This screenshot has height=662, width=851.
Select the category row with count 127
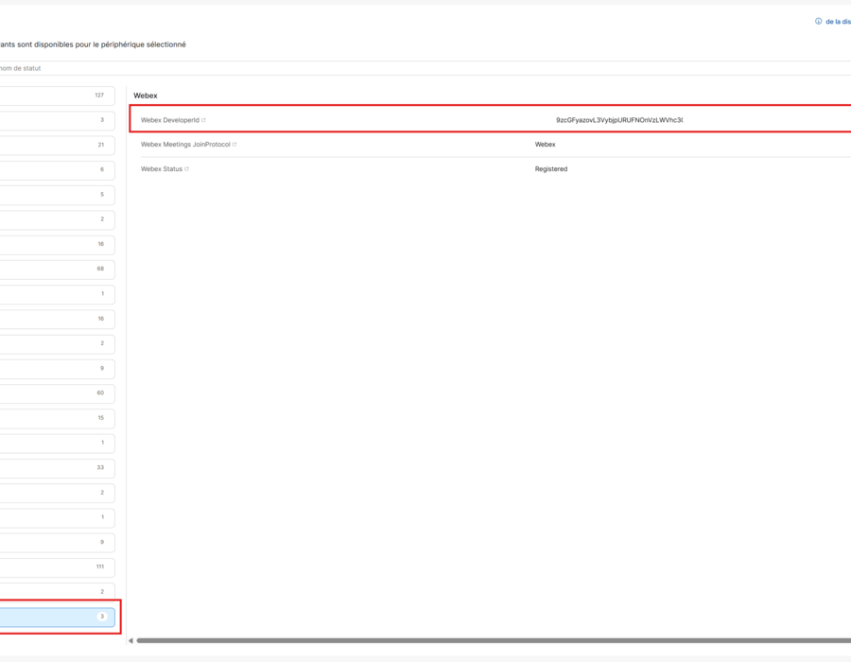(57, 96)
